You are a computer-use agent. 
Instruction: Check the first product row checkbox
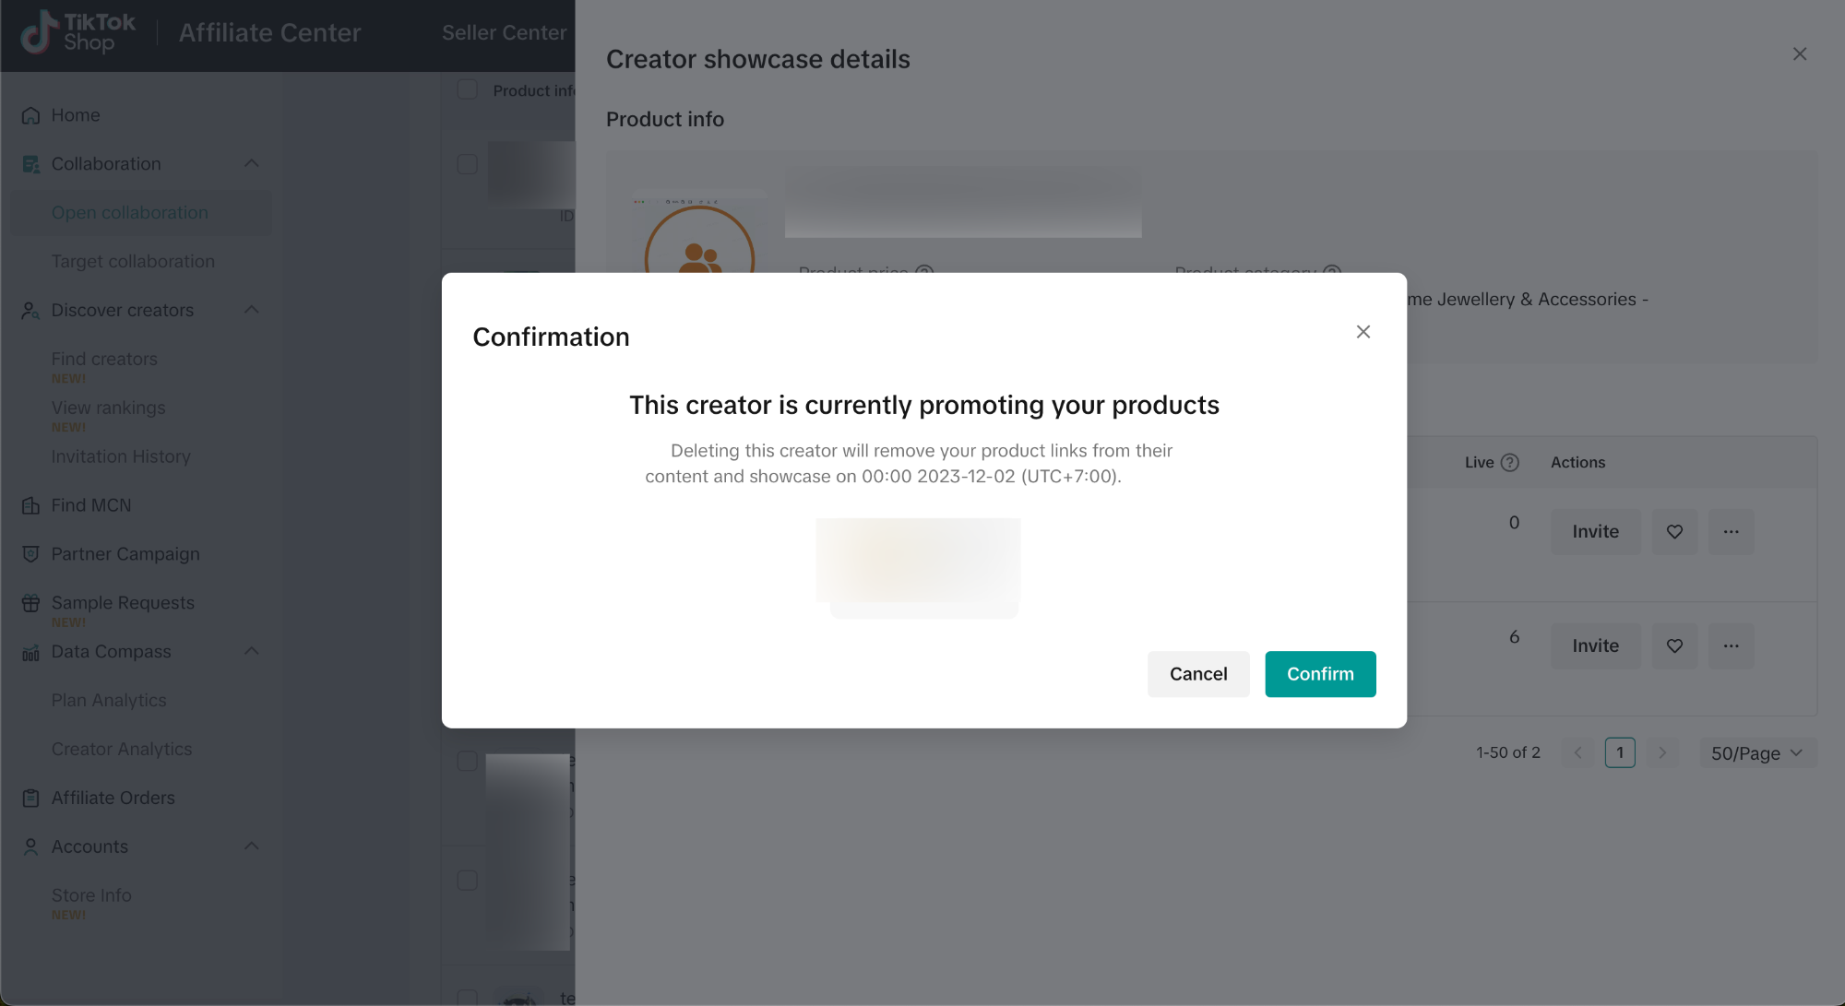468,164
